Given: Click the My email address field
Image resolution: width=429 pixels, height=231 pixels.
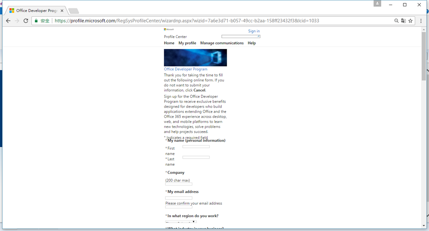Looking at the screenshot, I should tap(178, 198).
